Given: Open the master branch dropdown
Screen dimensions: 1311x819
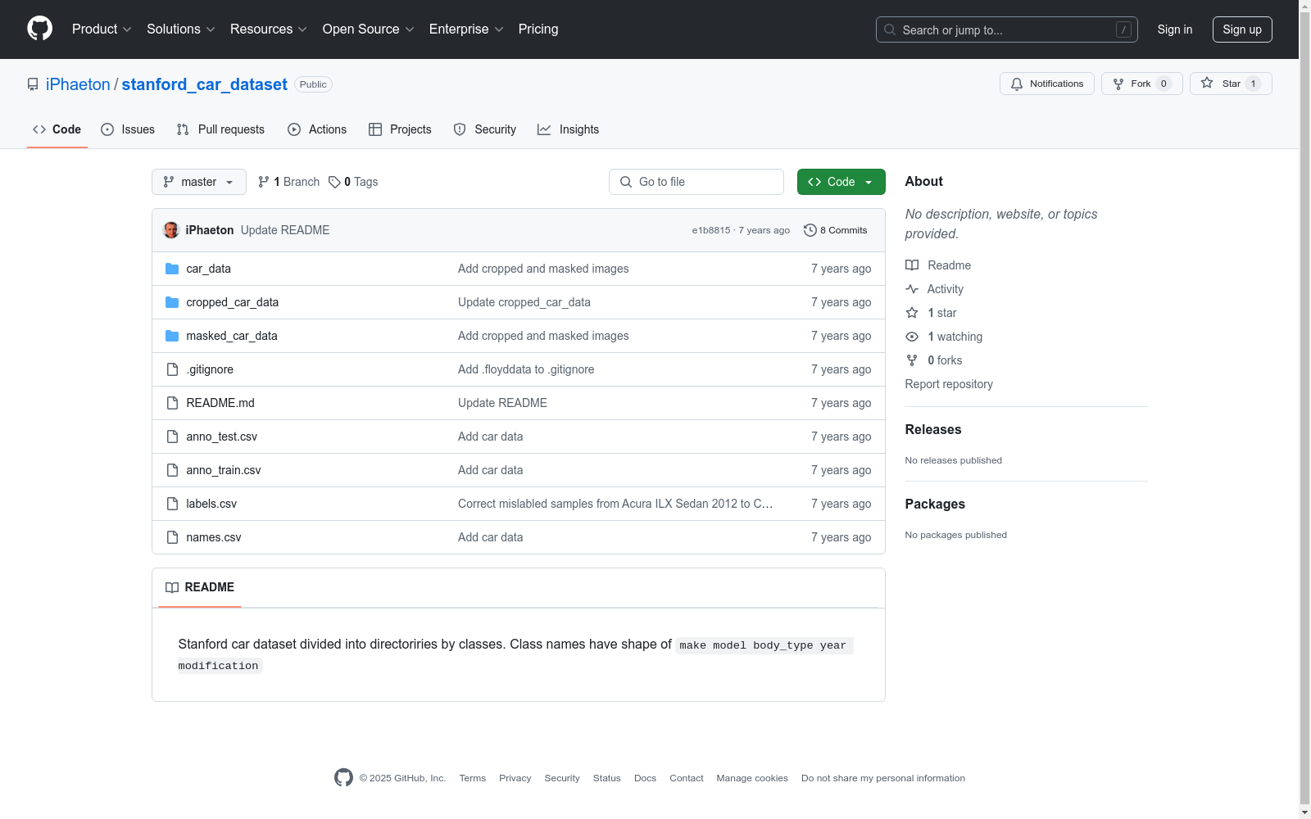Looking at the screenshot, I should tap(199, 182).
